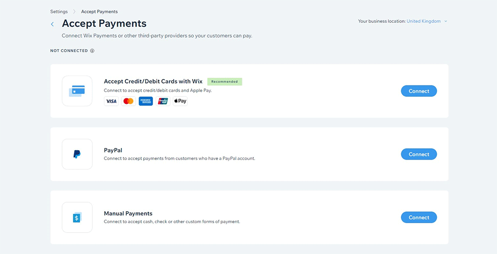The image size is (497, 254).
Task: Click the Accept Credit/Debit Cards with Wix title
Action: [153, 82]
